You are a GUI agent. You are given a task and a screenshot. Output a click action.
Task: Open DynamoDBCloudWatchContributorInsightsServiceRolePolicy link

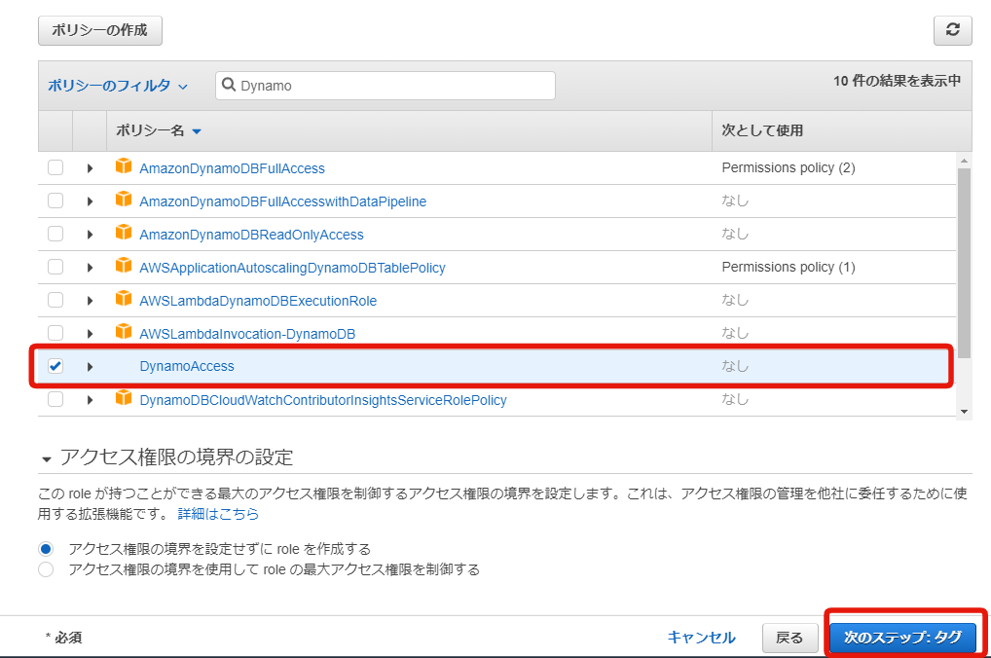click(323, 400)
